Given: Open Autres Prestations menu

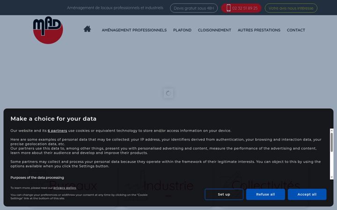Looking at the screenshot, I should [259, 30].
